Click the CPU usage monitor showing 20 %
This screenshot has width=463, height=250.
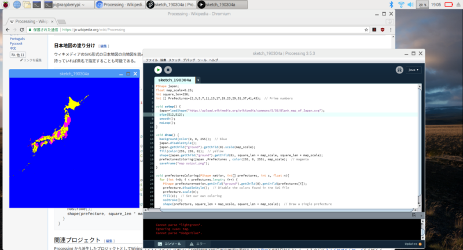click(x=422, y=5)
